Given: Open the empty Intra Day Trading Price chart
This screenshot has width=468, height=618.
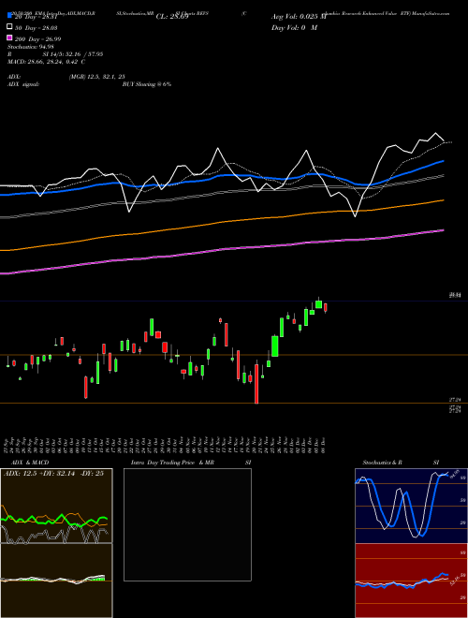Looking at the screenshot, I should (x=187, y=524).
